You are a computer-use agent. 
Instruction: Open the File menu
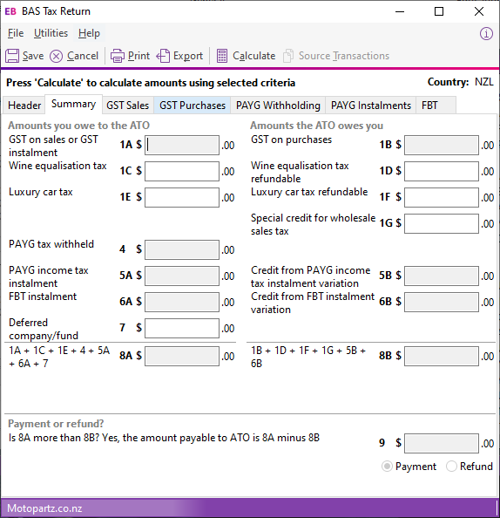(x=16, y=33)
